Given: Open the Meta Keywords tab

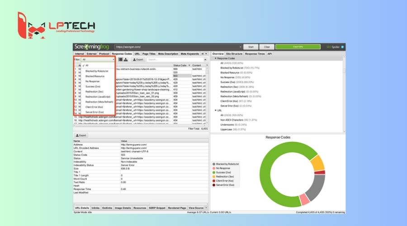Looking at the screenshot, I should 190,54.
